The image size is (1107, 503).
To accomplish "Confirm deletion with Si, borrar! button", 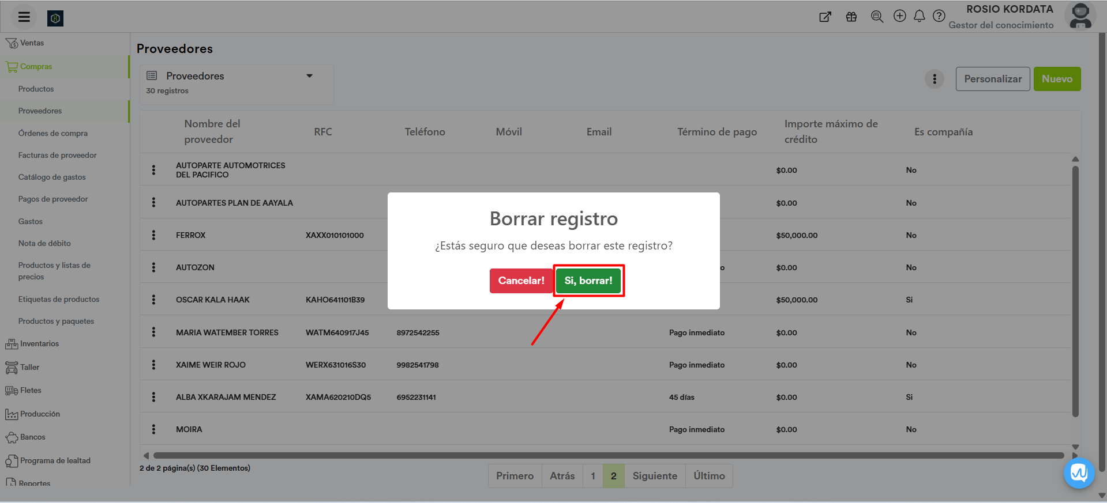I will (x=588, y=281).
